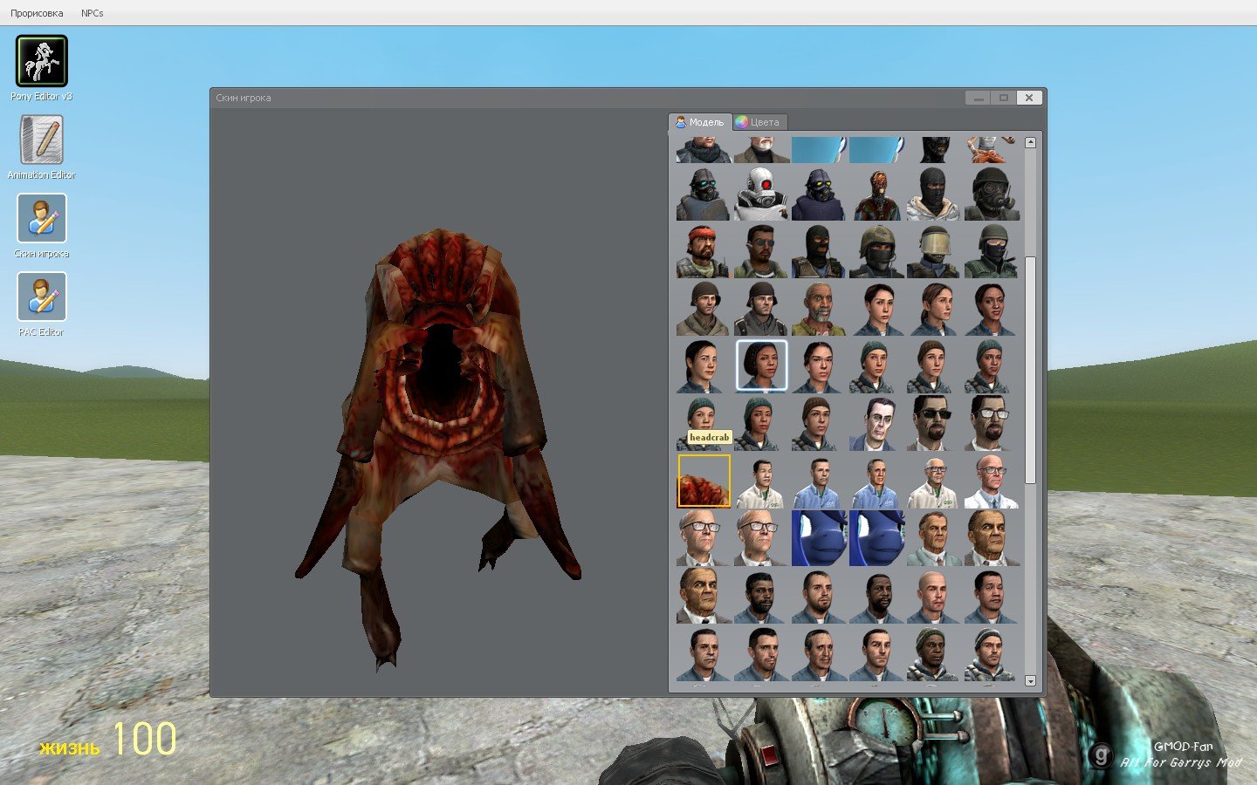
Task: Choose the man in green striped beanie
Action: [934, 654]
